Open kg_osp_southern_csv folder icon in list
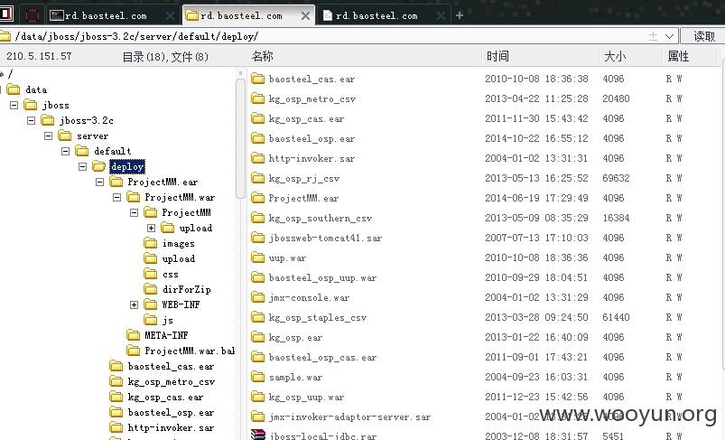Screen dimensions: 725x440 (x=257, y=218)
